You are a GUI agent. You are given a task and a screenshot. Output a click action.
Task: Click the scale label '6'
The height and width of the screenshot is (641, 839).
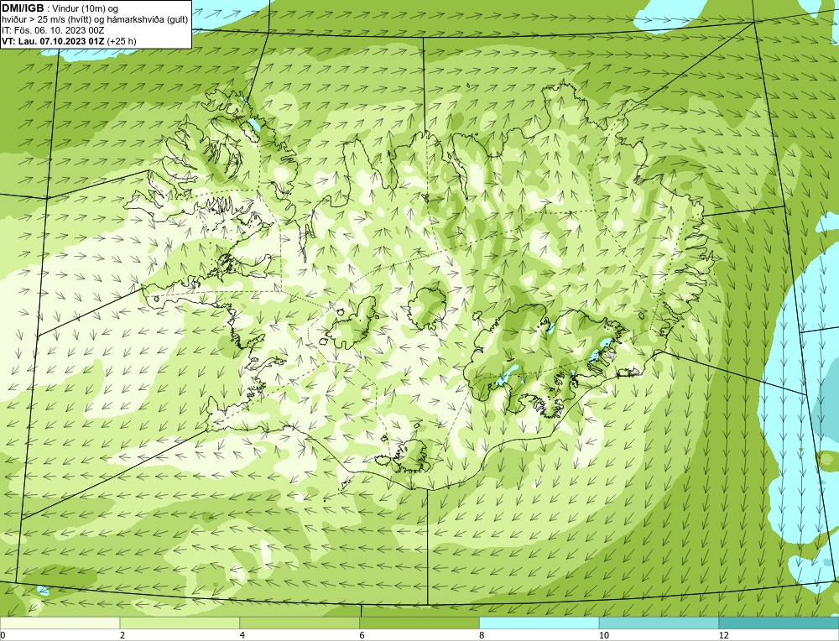coord(362,635)
